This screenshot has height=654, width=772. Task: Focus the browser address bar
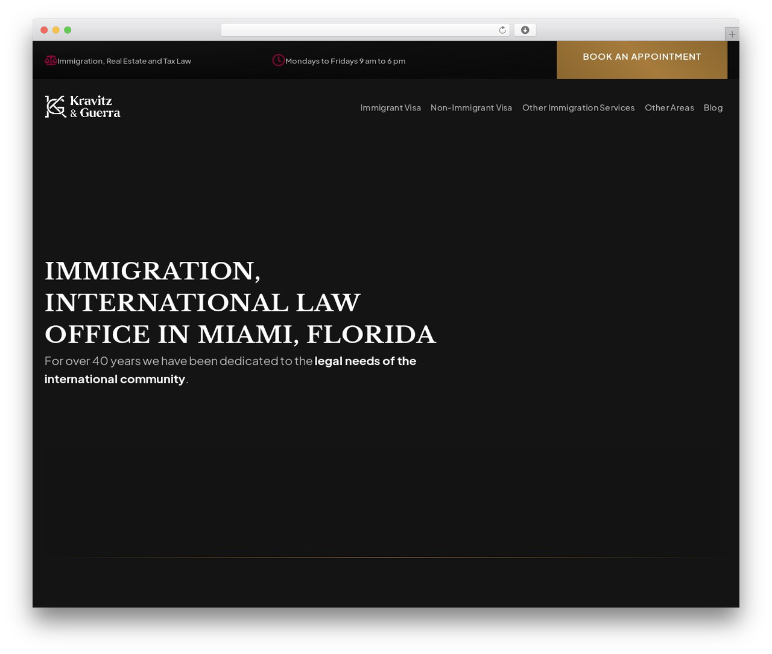[x=365, y=30]
